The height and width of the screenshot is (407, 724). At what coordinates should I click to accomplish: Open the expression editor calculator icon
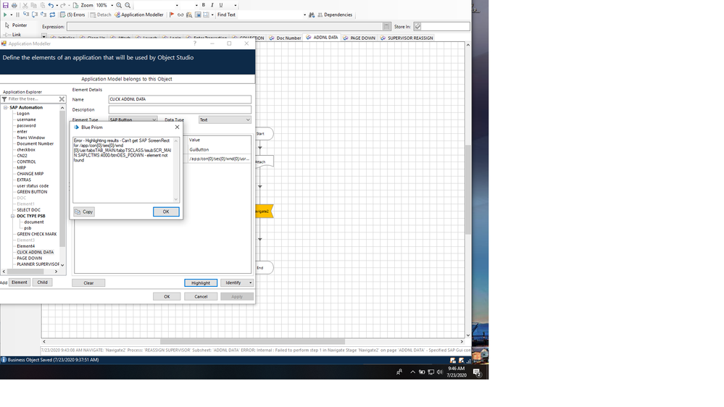pos(386,27)
